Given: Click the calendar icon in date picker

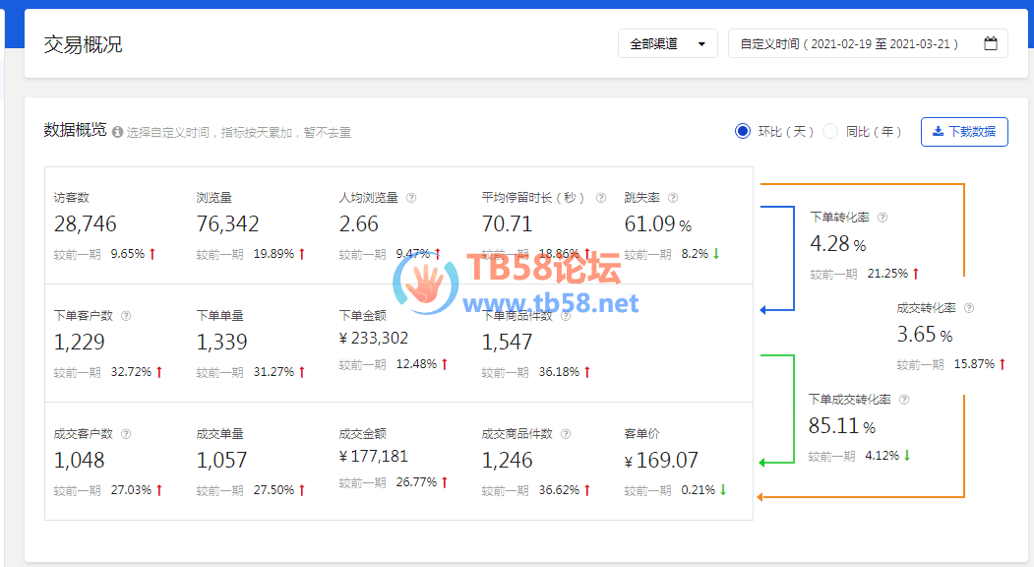Looking at the screenshot, I should (x=991, y=43).
